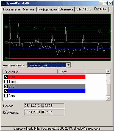Click the list scroll up arrow

pyautogui.click(x=108, y=72)
